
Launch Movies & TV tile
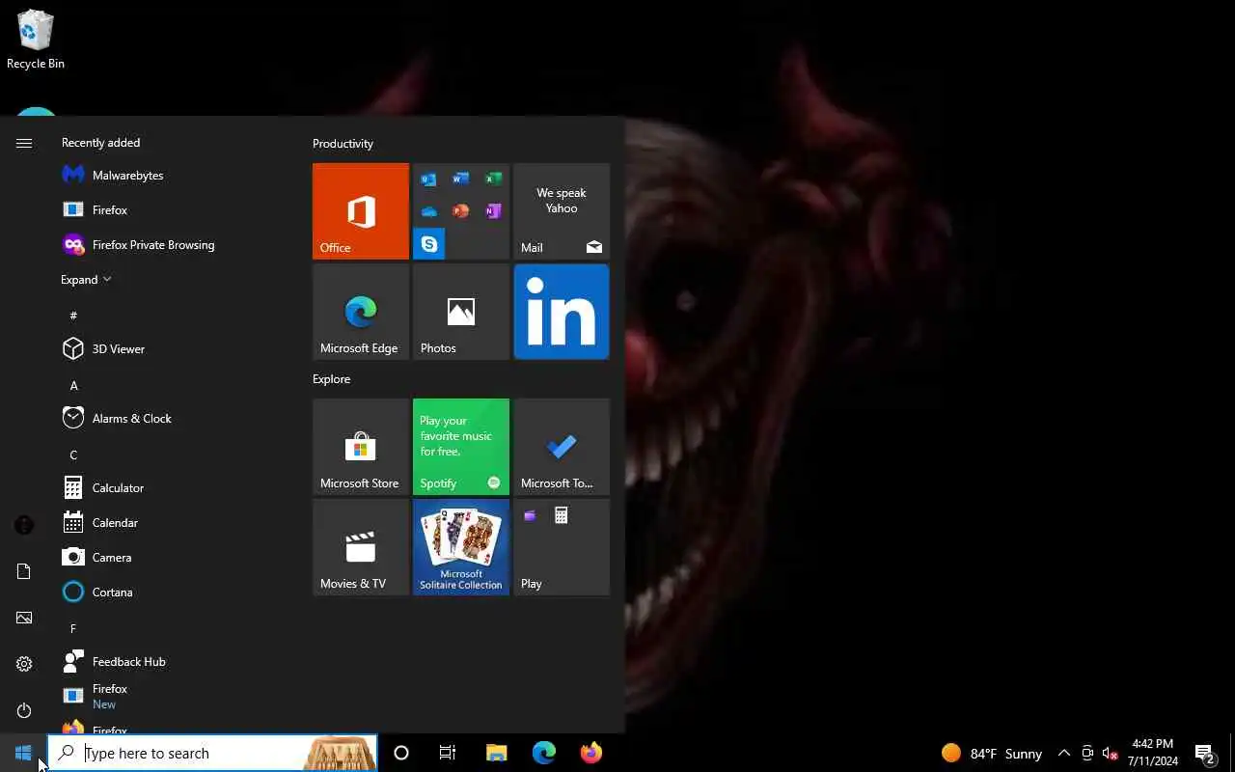pos(361,547)
